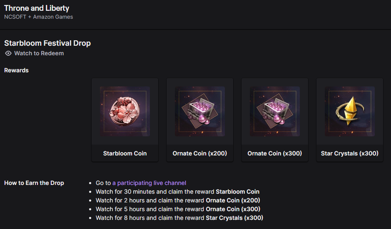Click bold Star Crystals (x300) in the 8 hours step
Image resolution: width=391 pixels, height=229 pixels.
(234, 218)
